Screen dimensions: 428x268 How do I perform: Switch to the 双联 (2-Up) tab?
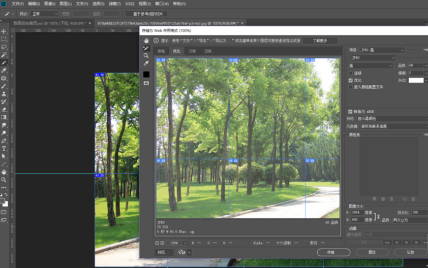click(193, 51)
